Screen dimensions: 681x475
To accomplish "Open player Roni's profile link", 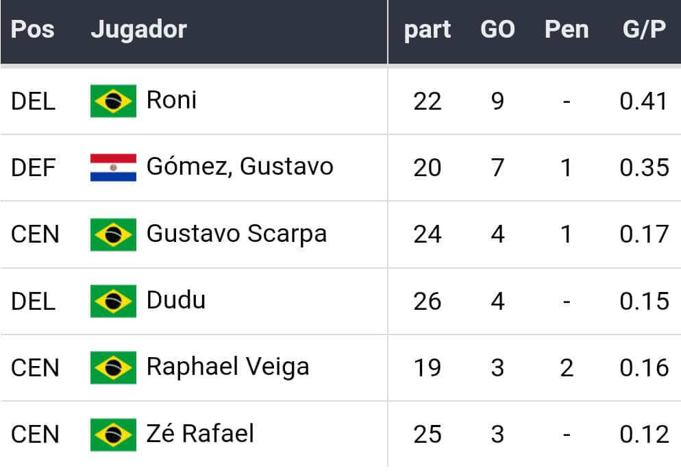I will point(171,100).
